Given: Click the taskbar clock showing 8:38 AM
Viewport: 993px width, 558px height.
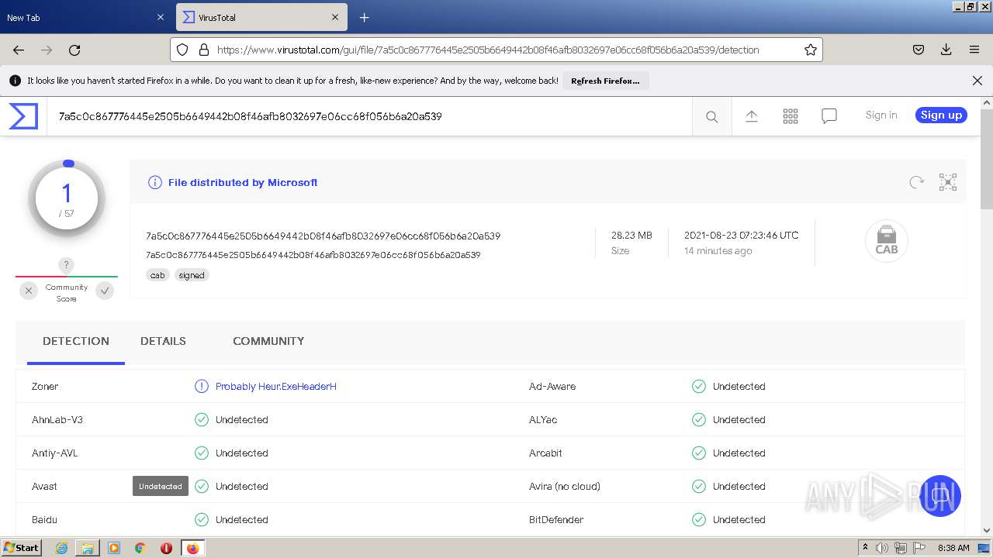Looking at the screenshot, I should click(953, 548).
